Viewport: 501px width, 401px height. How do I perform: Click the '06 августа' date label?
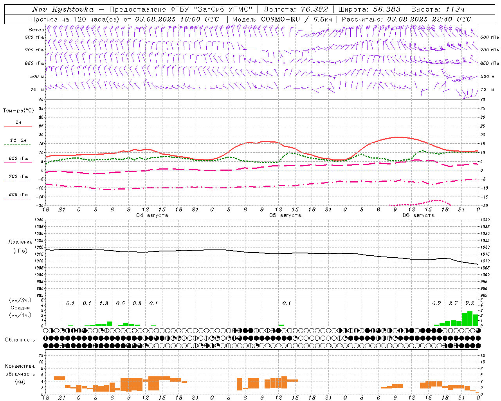[x=418, y=215]
